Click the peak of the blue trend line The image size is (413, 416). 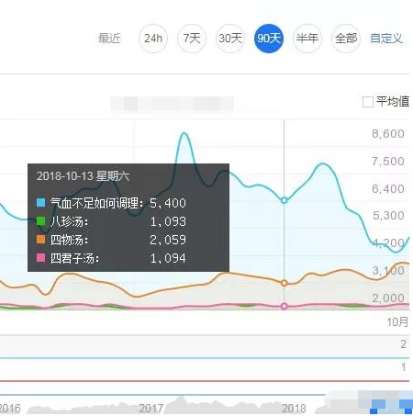[184, 133]
